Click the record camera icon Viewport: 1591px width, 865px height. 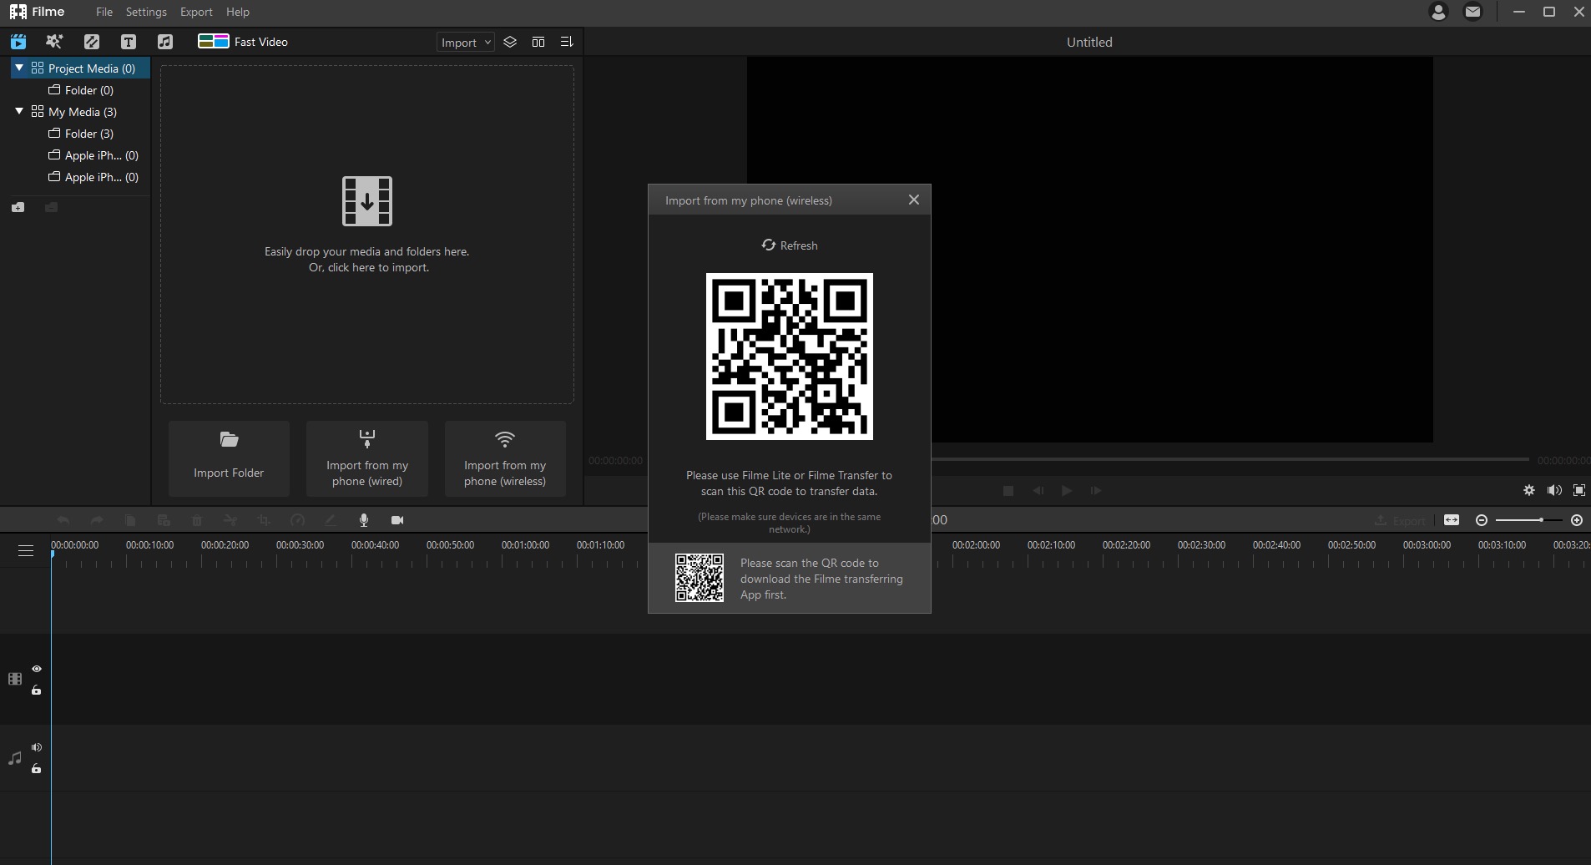[x=397, y=520]
